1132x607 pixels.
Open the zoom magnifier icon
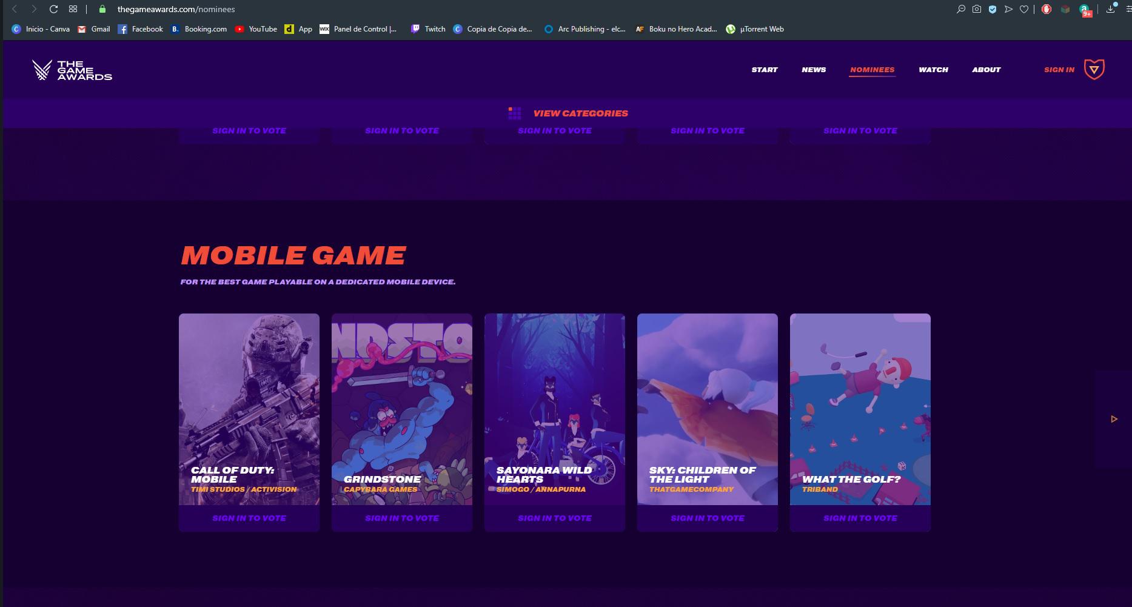(960, 9)
